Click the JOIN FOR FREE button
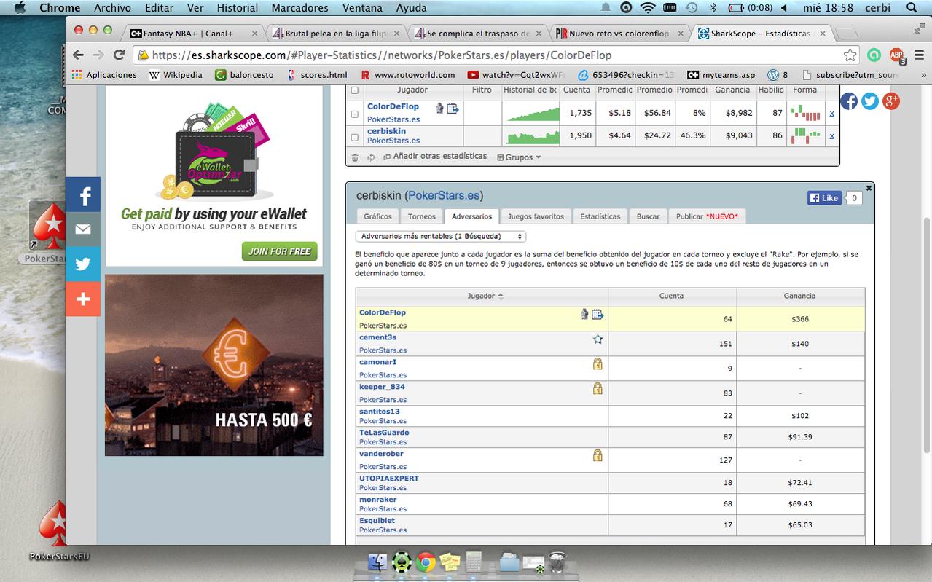 [280, 251]
